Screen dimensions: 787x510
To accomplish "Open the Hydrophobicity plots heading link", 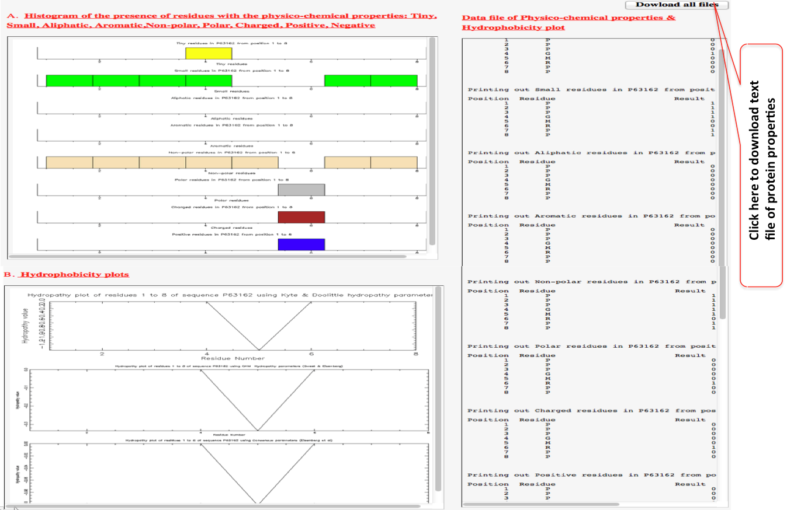I will [x=74, y=274].
